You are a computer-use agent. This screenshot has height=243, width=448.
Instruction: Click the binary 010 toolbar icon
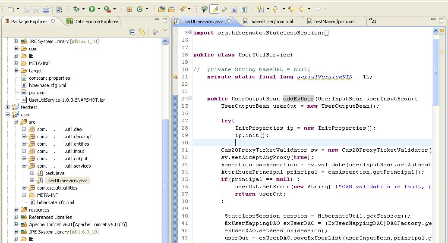pos(59,9)
